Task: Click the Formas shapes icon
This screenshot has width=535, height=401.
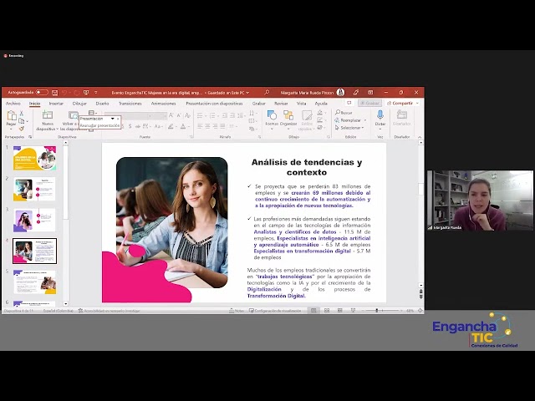Action: tap(272, 115)
